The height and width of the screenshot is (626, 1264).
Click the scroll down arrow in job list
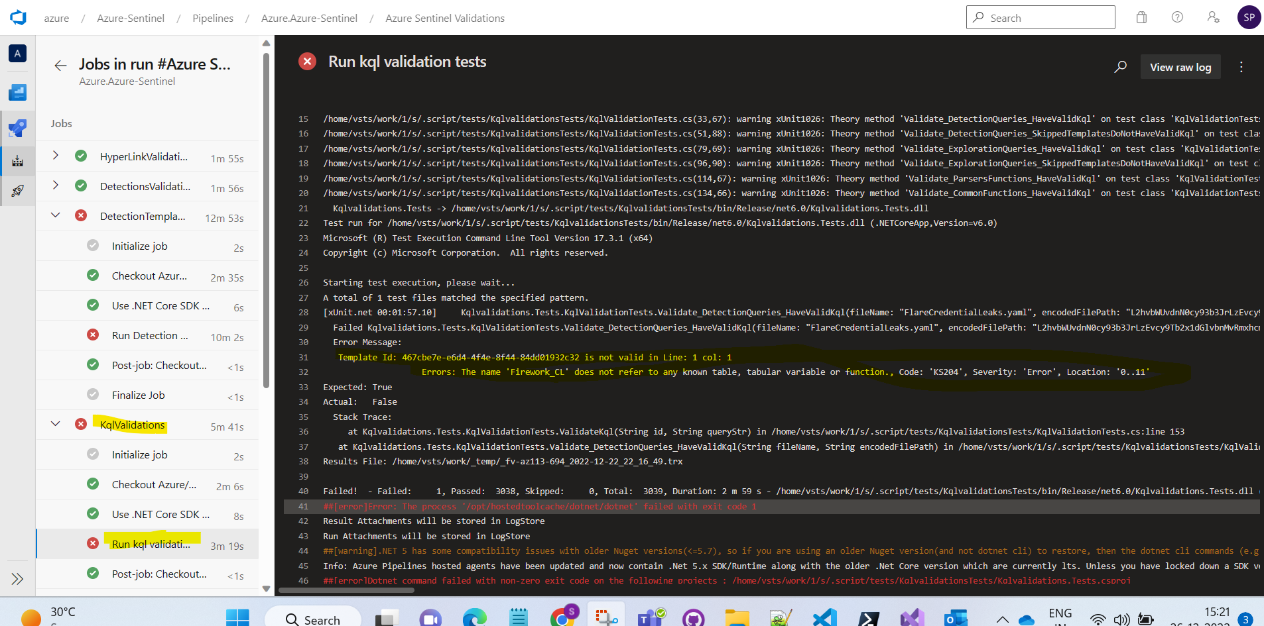tap(266, 588)
